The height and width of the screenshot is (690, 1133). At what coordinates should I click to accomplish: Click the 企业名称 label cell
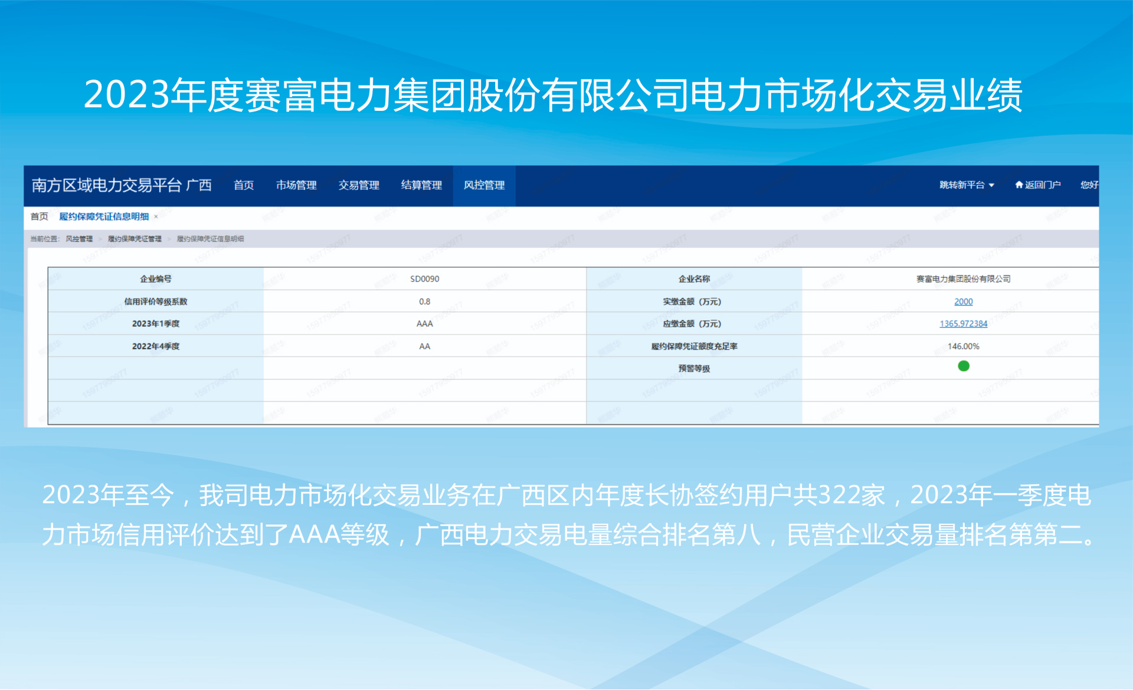click(x=694, y=279)
